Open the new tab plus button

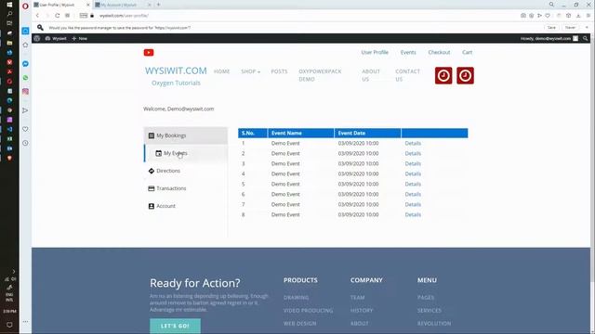tap(159, 5)
